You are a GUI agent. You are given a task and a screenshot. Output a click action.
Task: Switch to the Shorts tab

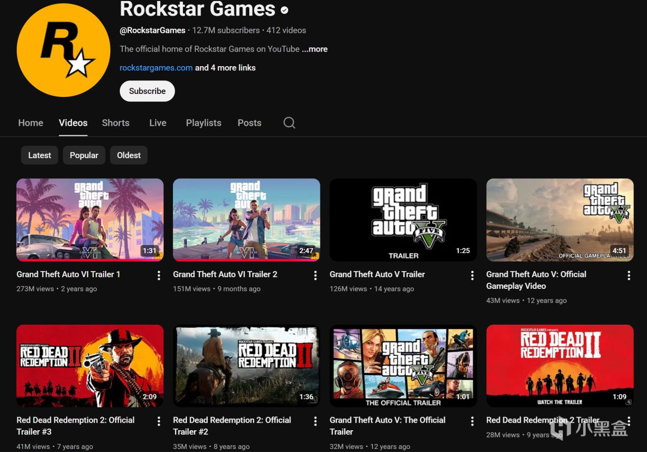coord(116,123)
